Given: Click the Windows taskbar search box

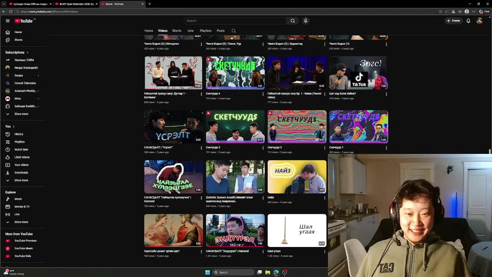Looking at the screenshot, I should pos(234,272).
